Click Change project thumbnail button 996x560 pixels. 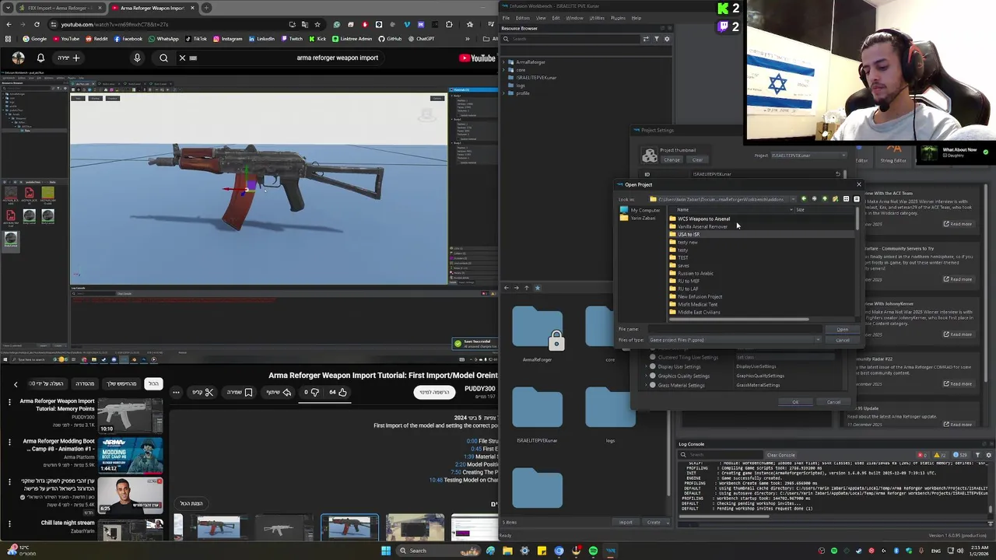point(672,160)
